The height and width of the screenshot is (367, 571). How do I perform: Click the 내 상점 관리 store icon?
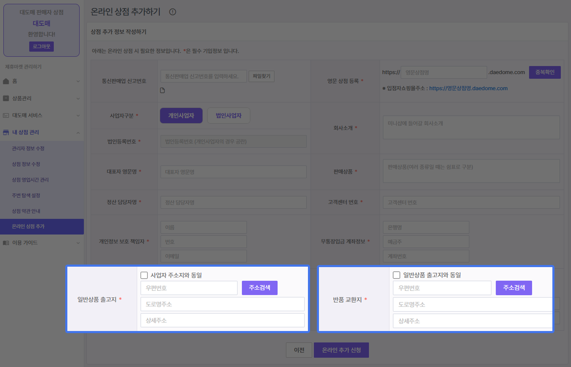click(6, 132)
